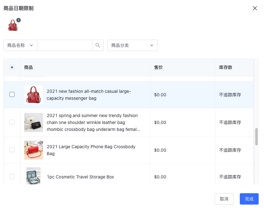Check the 1pc Cosmetic Travel Storage Box row
The width and height of the screenshot is (264, 208).
point(12,177)
